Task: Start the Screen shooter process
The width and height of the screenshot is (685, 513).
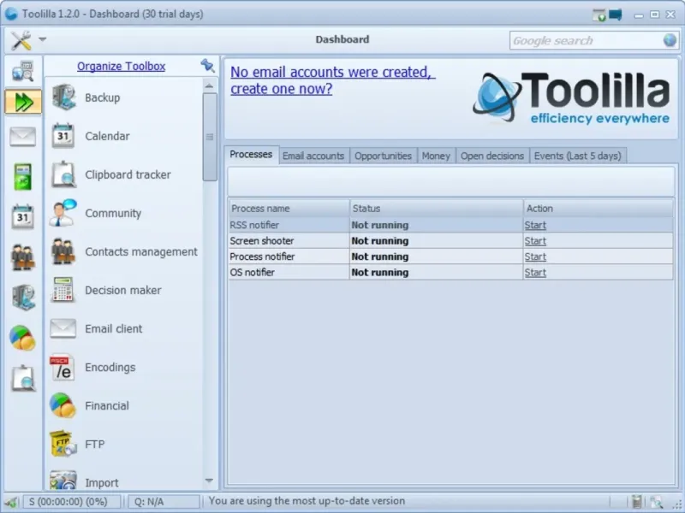Action: [535, 241]
